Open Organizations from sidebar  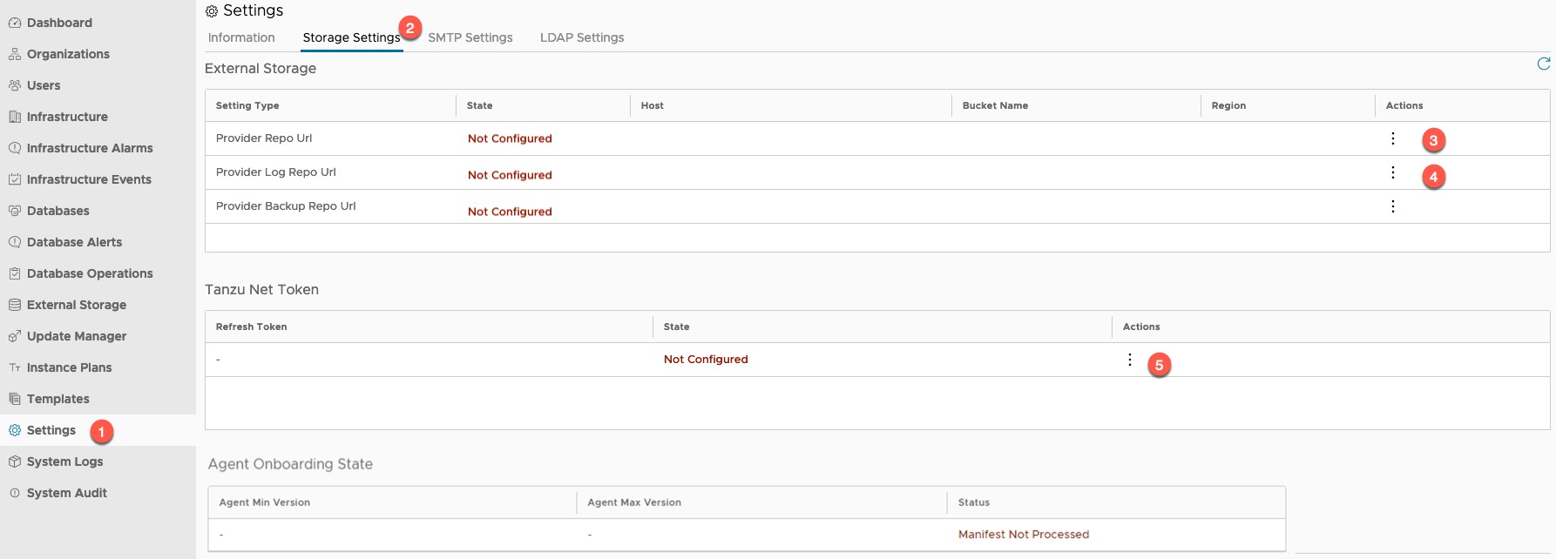click(x=68, y=54)
